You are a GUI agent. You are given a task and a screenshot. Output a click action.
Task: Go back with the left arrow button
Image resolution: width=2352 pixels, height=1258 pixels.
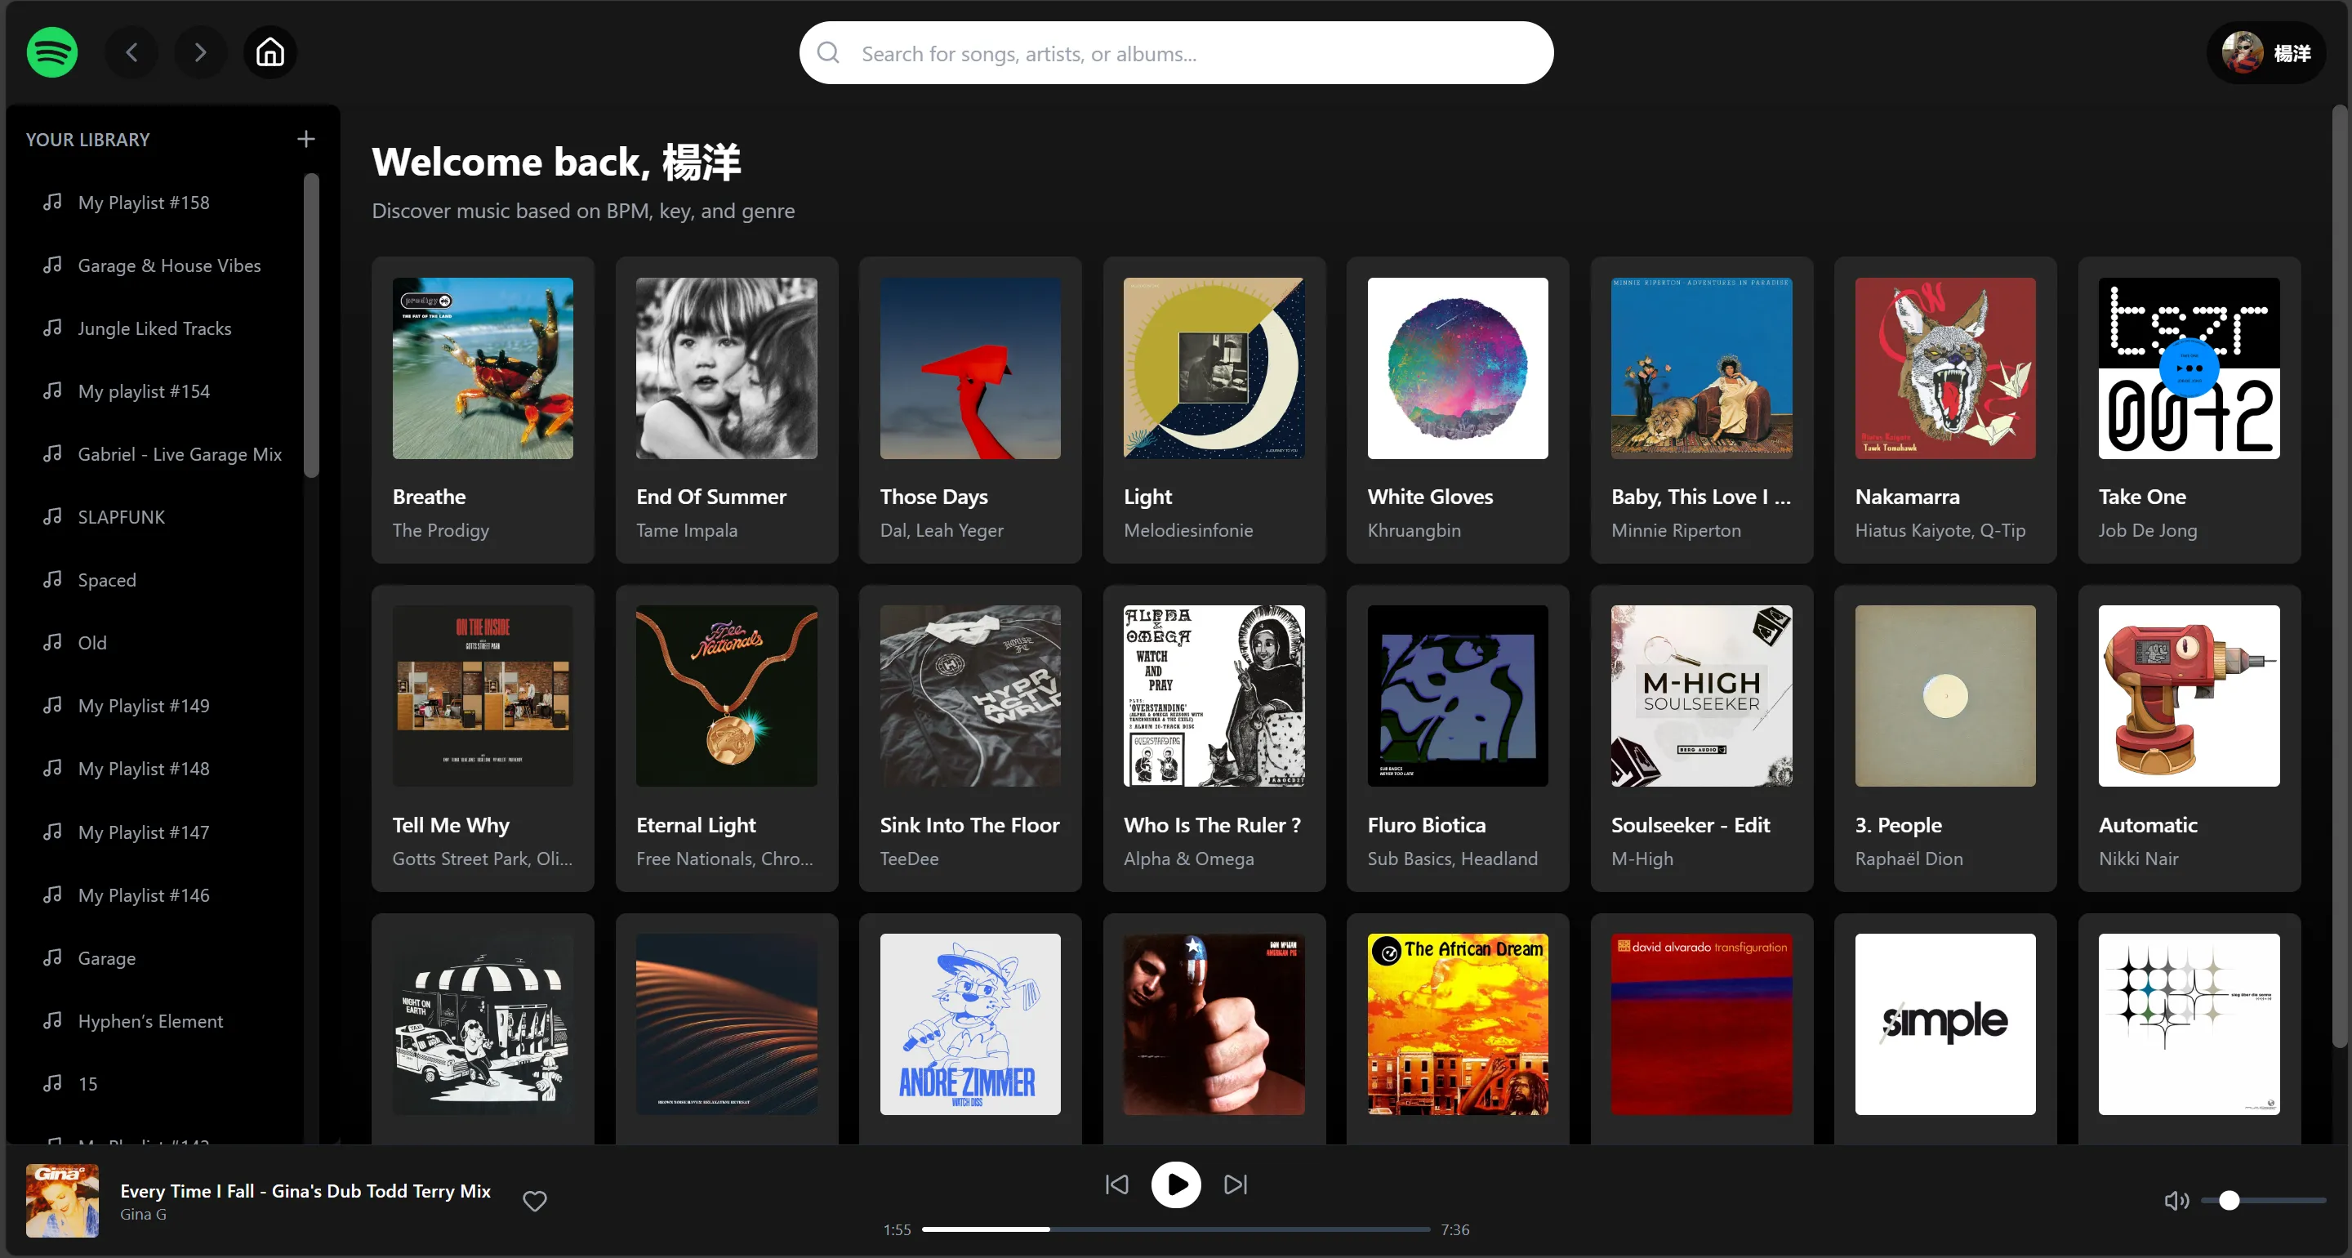(x=131, y=53)
